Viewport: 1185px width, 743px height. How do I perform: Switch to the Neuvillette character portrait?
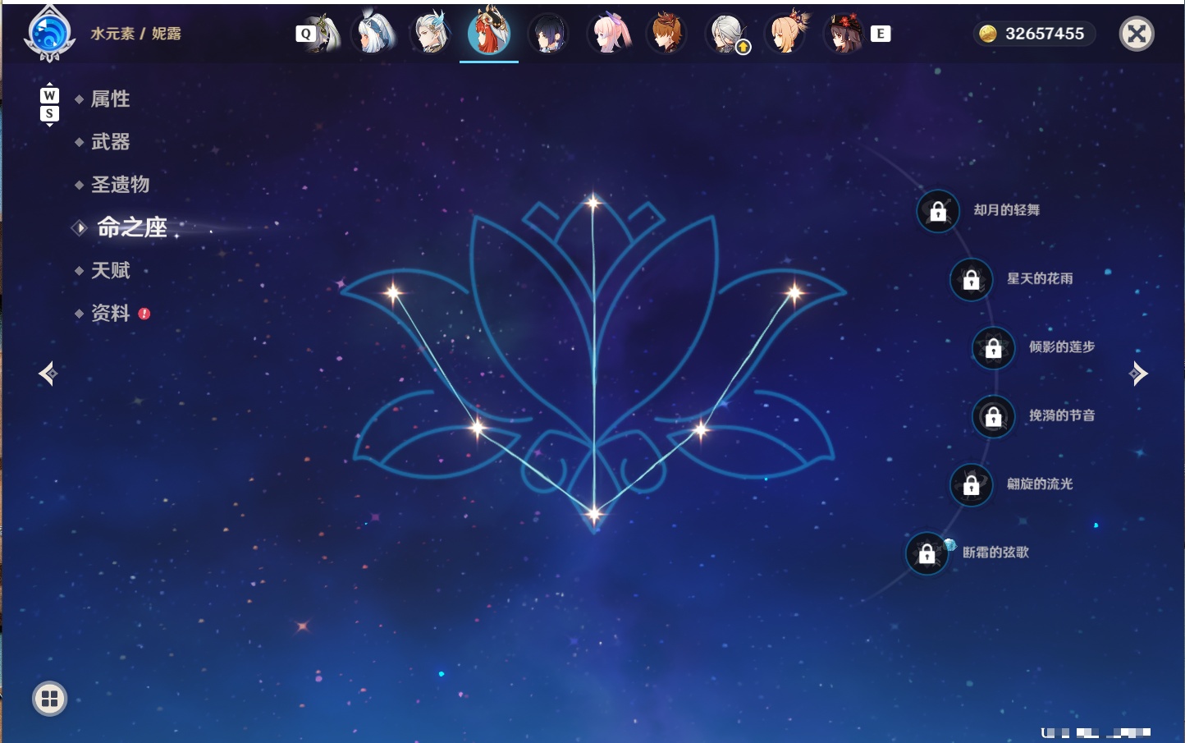point(431,34)
